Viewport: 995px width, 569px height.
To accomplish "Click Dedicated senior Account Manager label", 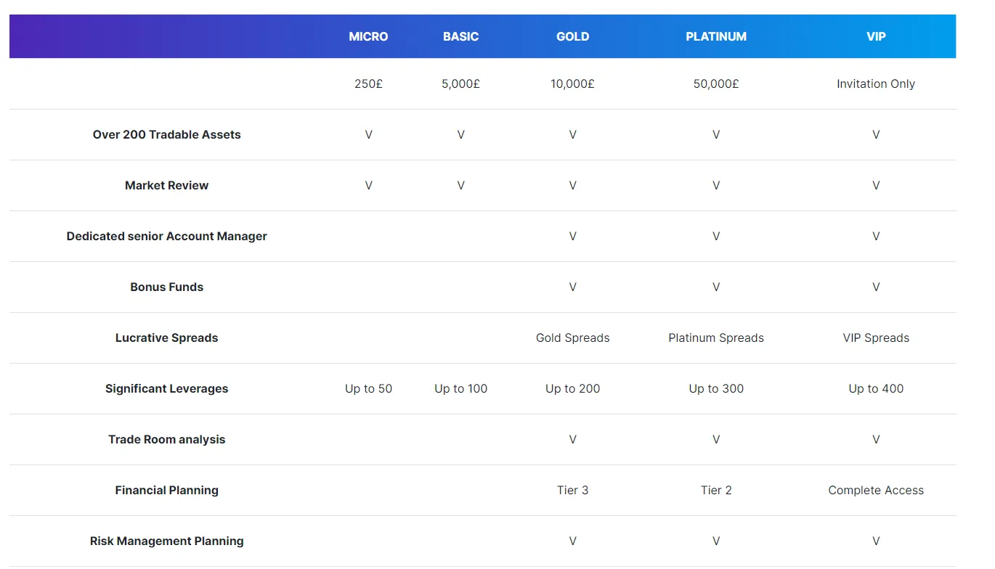I will click(x=166, y=236).
